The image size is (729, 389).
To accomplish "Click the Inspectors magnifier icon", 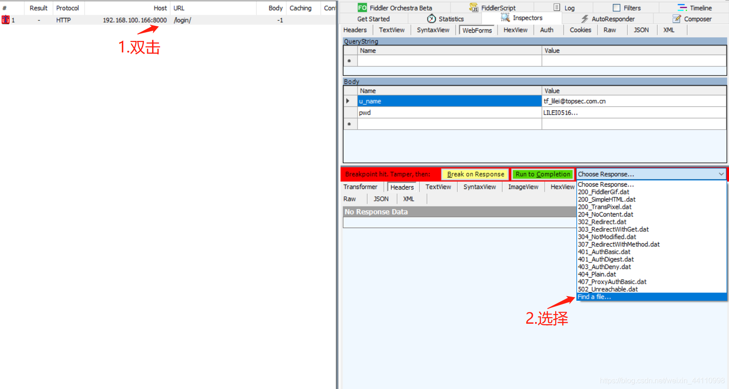I will click(505, 17).
